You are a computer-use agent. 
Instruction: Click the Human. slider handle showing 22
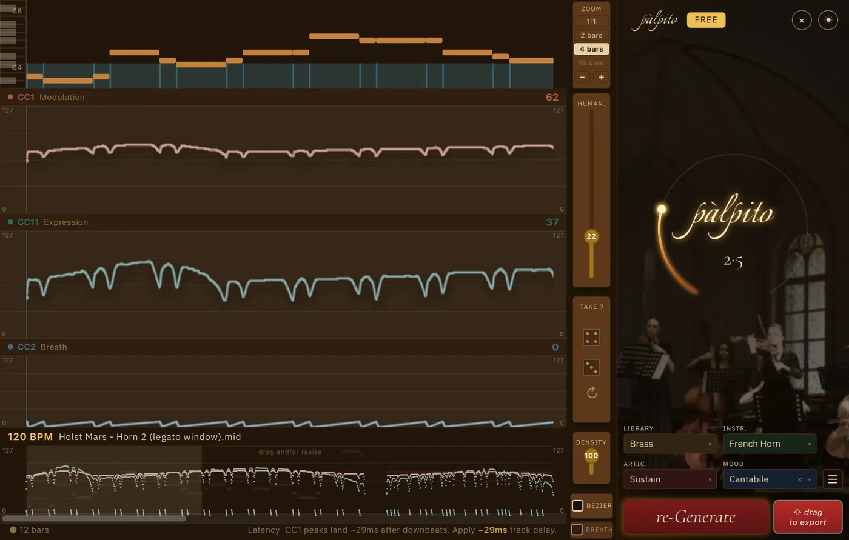pyautogui.click(x=591, y=236)
